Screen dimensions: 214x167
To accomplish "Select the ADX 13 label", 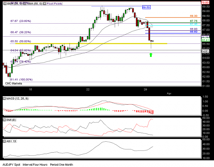I will [x=11, y=141].
